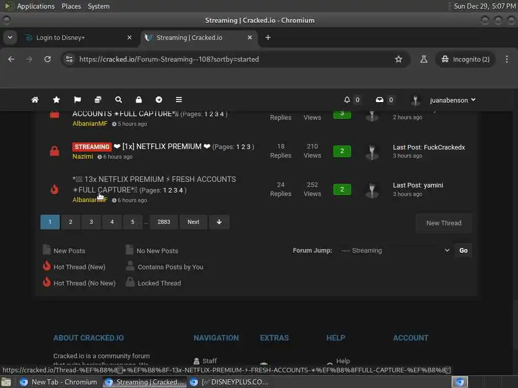Open the private messages inbox icon
The image size is (518, 388).
[379, 100]
